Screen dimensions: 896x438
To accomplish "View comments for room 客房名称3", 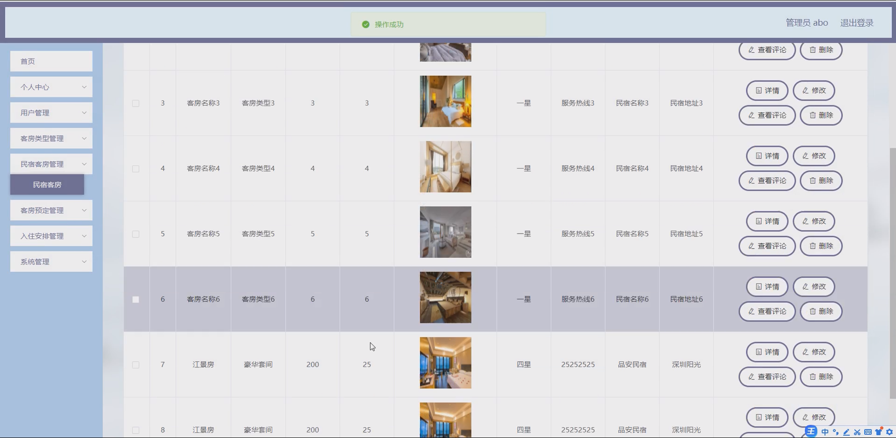I will pyautogui.click(x=767, y=115).
